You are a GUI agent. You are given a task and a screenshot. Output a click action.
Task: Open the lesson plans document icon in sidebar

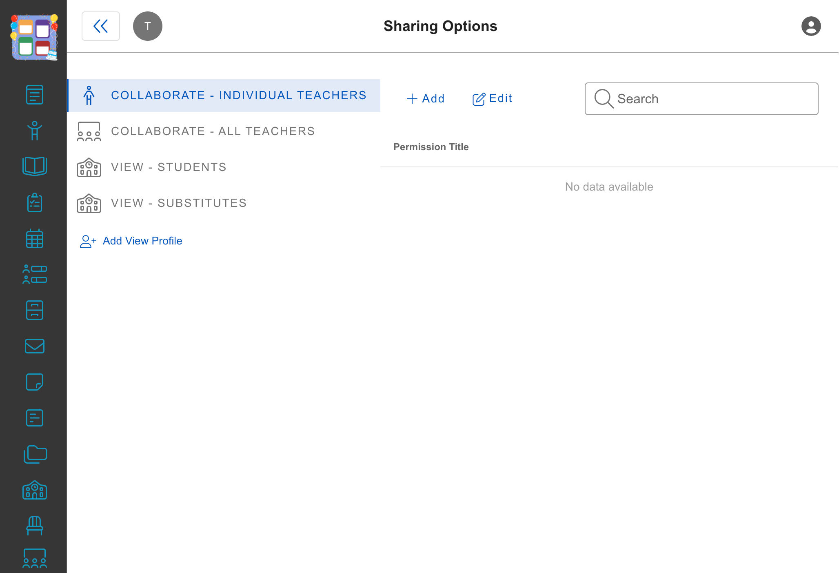35,95
